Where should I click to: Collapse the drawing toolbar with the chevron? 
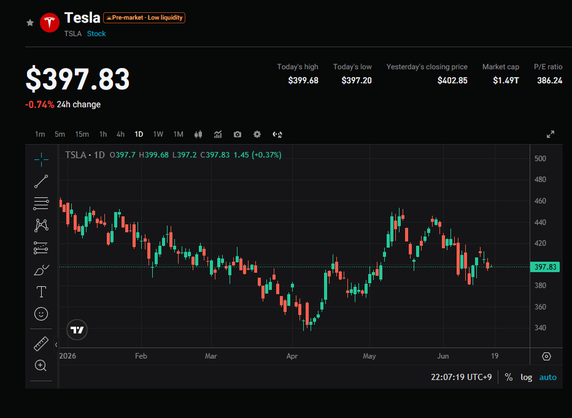(x=56, y=344)
